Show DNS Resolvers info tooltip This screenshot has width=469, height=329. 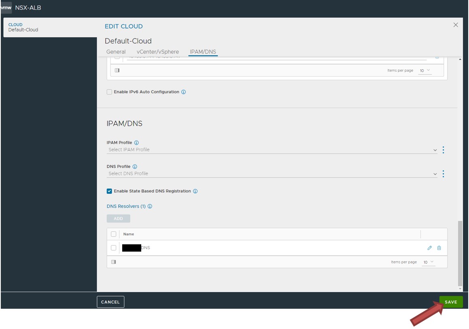click(150, 206)
